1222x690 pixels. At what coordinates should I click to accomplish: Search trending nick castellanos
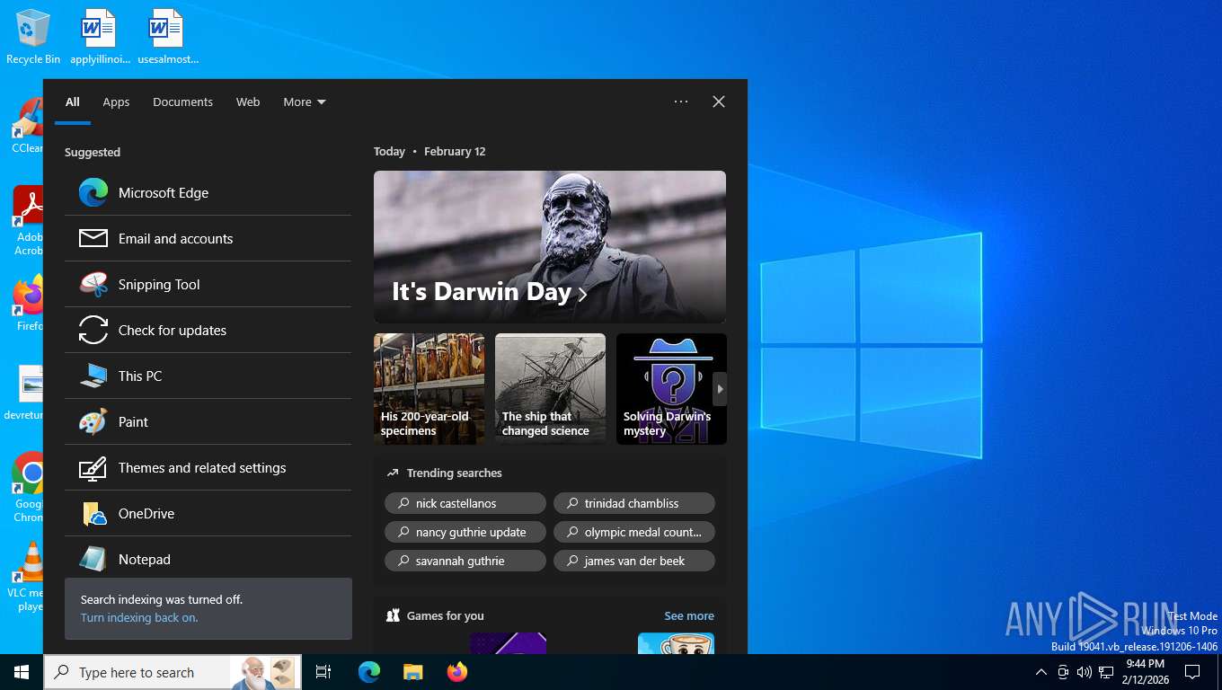click(x=465, y=503)
